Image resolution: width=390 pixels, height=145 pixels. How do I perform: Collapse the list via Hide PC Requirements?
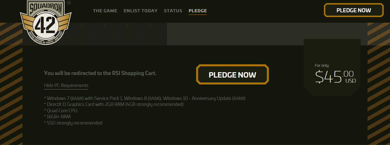coord(66,85)
